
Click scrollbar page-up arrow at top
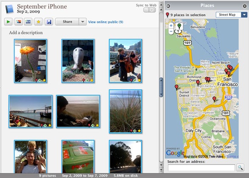[161, 4]
